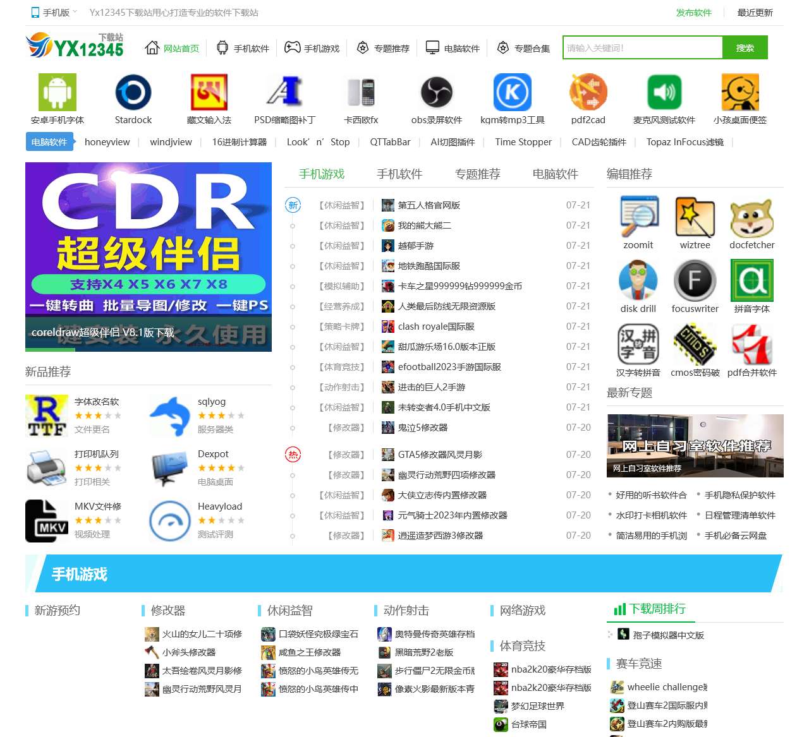The height and width of the screenshot is (737, 809).
Task: Click the cmos密码破 chip icon
Action: tap(695, 344)
